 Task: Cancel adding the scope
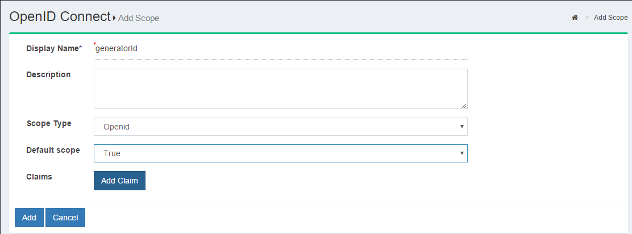point(65,218)
